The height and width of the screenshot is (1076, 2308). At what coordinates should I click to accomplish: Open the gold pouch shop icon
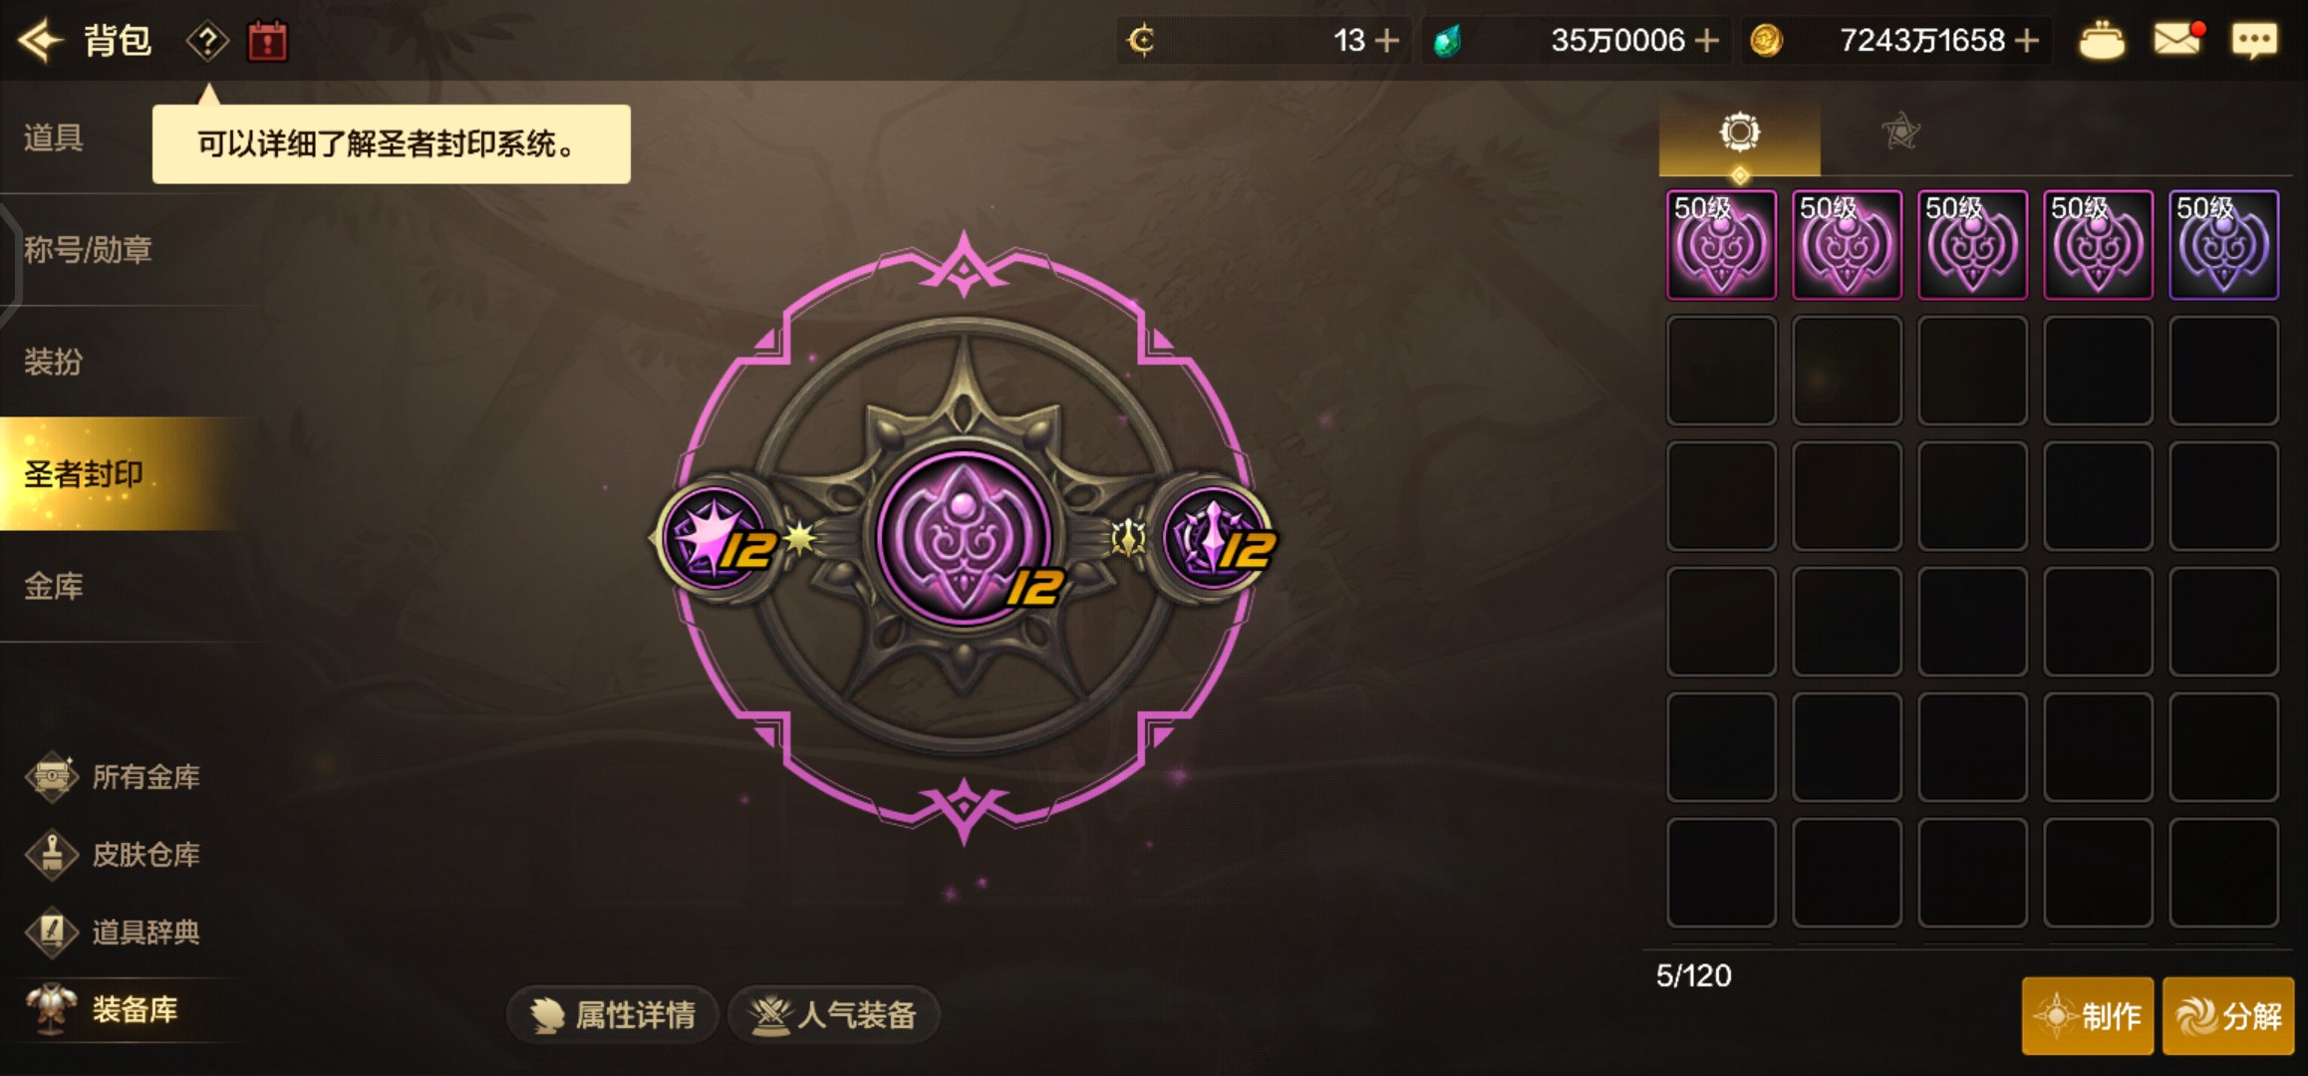click(2102, 41)
